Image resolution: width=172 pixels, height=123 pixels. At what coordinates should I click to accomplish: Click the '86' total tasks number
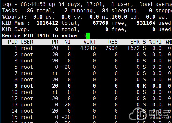tap(30, 11)
